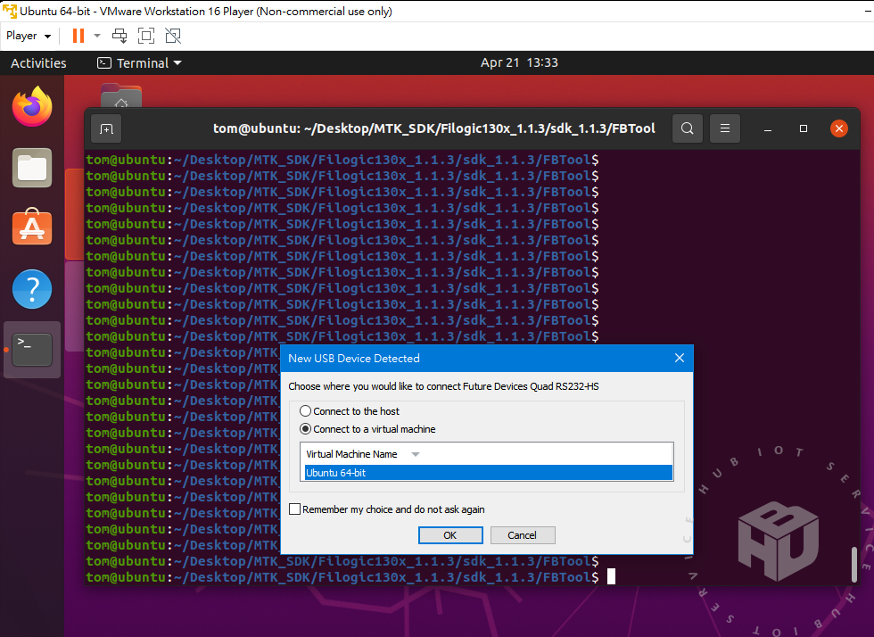Screen dimensions: 874x637
Task: Launch Firefox from the dock
Action: click(32, 106)
